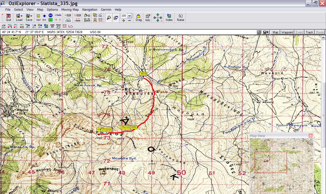Open the Info tool with lock icon

(148, 17)
